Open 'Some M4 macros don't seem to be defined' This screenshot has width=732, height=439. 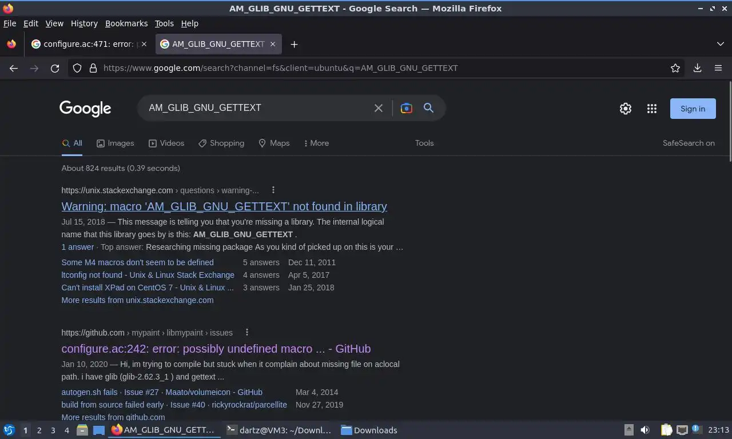coord(137,262)
